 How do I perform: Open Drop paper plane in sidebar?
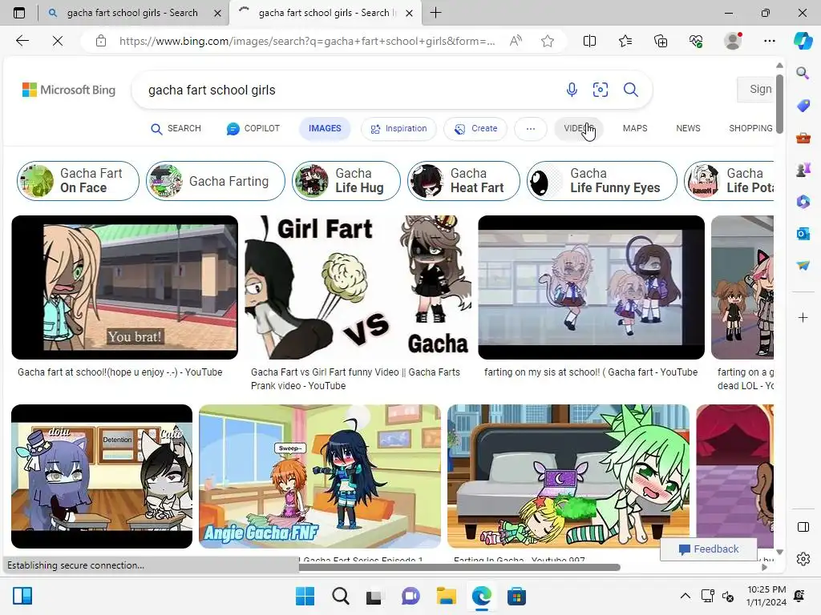tap(803, 266)
